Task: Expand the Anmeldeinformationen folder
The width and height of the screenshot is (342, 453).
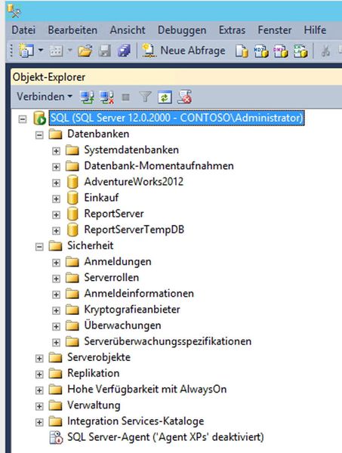Action: [x=56, y=294]
